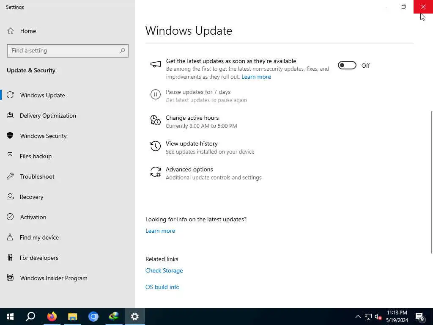Click the Find my device person icon
Screen dimensions: 433x325
pos(10,237)
